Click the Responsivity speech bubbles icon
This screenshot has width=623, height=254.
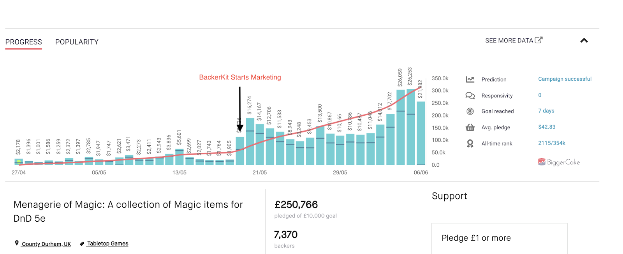click(470, 95)
